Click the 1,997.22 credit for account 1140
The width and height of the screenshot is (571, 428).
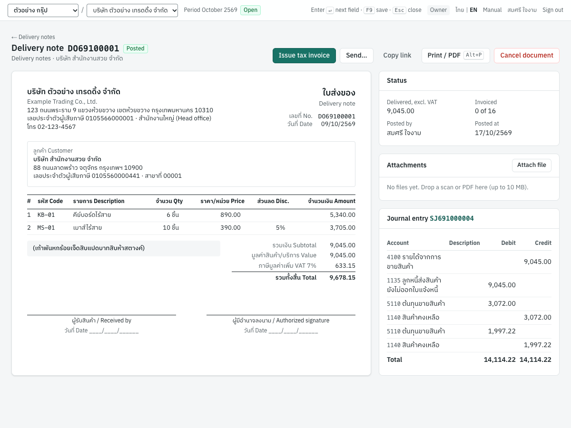[538, 345]
